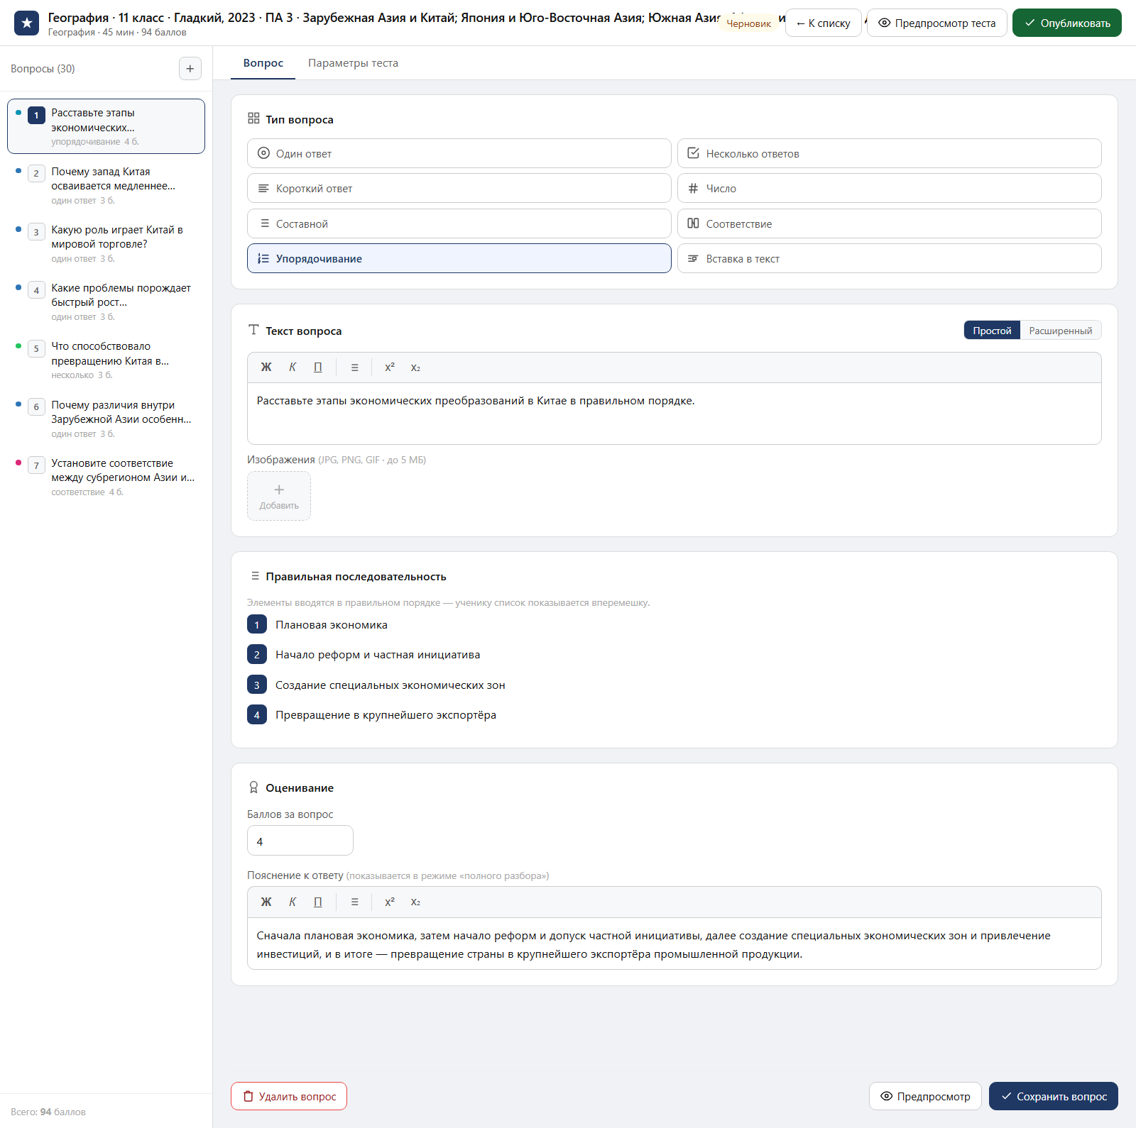Viewport: 1136px width, 1128px height.
Task: Choose the 'Несколько ответов' question type
Action: point(889,153)
